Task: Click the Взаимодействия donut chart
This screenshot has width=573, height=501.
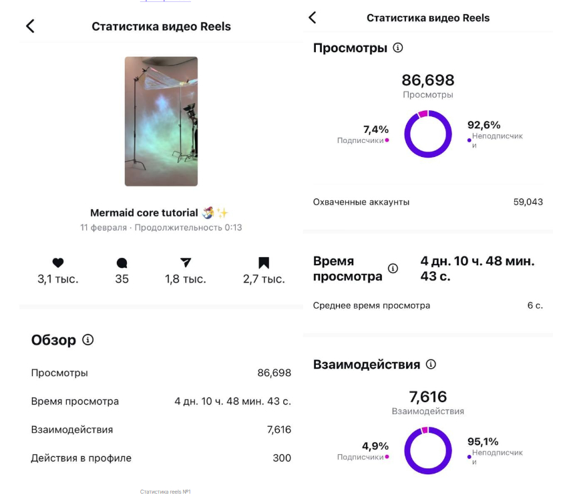Action: coord(428,450)
